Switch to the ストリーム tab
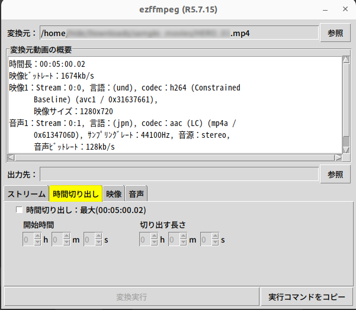The image size is (356, 310). pos(26,194)
